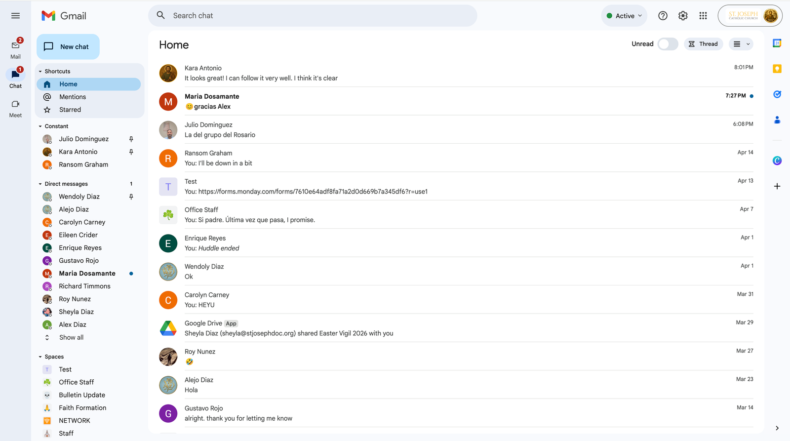Open Gustavo Rojo direct message in the sidebar
The image size is (790, 441).
[x=89, y=261]
